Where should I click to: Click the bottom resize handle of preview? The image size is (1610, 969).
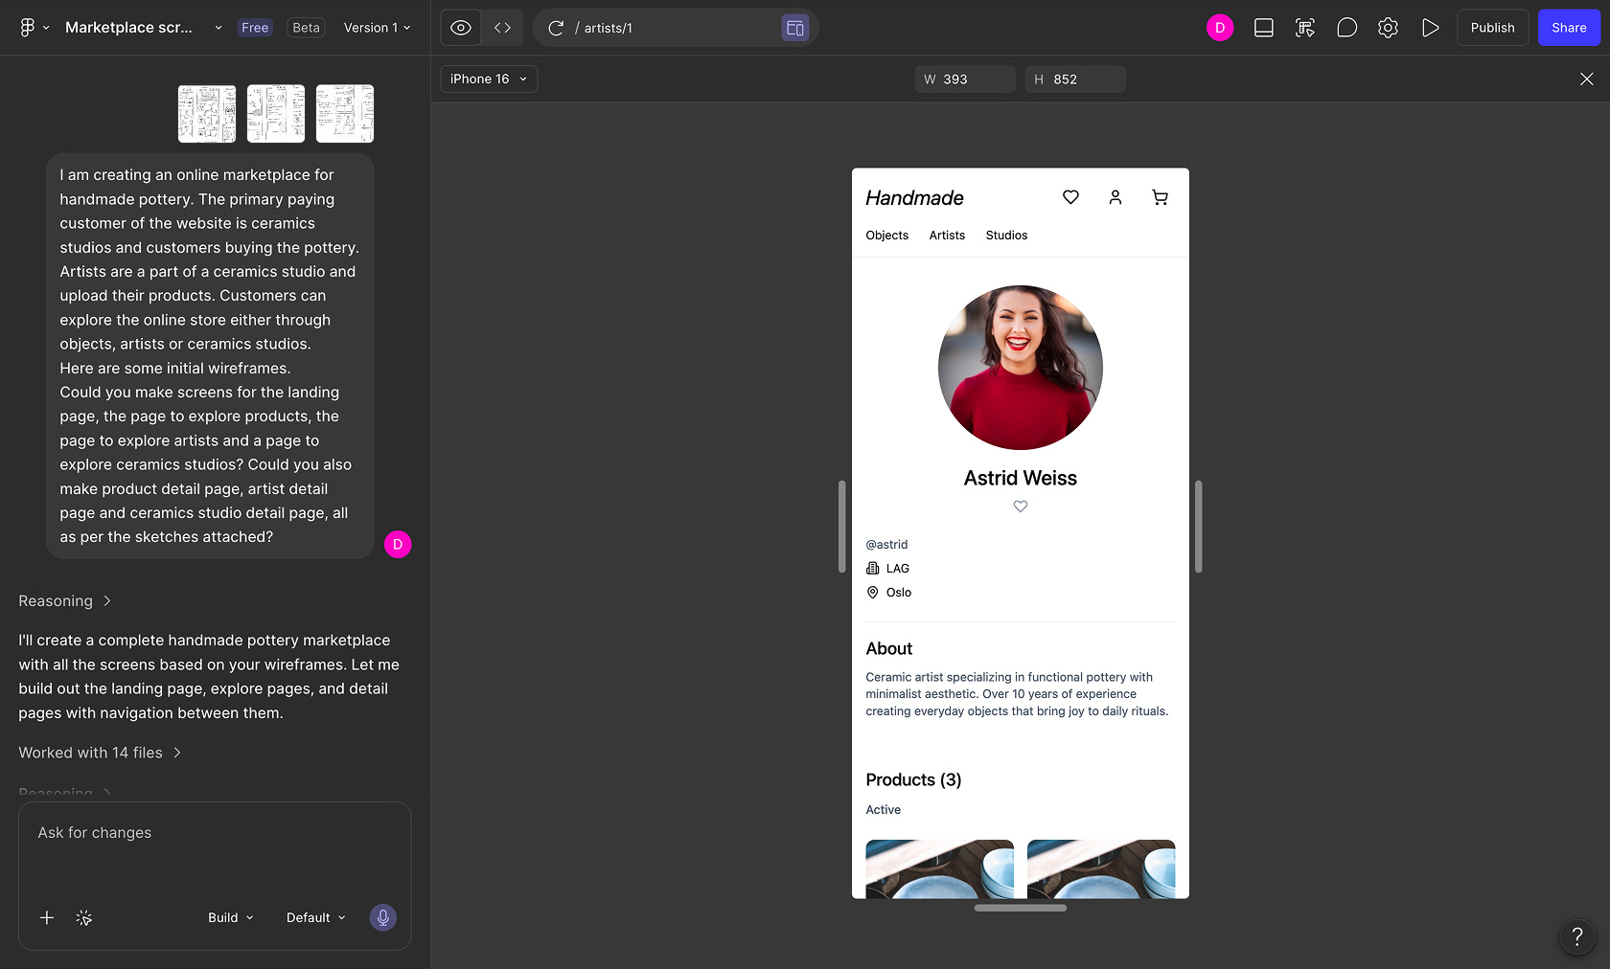click(1021, 908)
